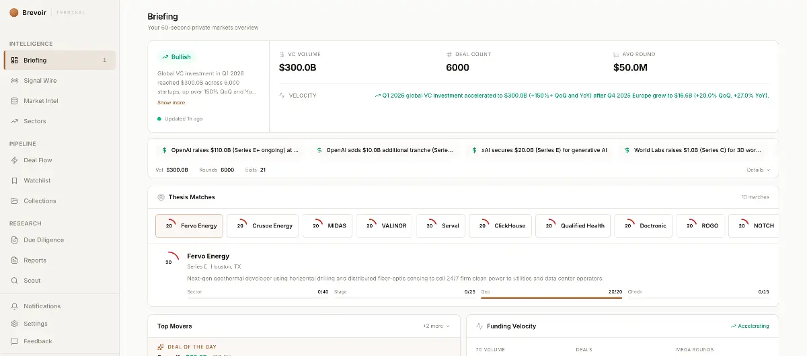Open the Q1 2026 velocity headline

tap(572, 96)
